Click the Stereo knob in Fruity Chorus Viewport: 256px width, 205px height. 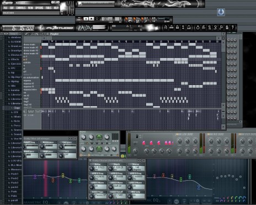130,169
